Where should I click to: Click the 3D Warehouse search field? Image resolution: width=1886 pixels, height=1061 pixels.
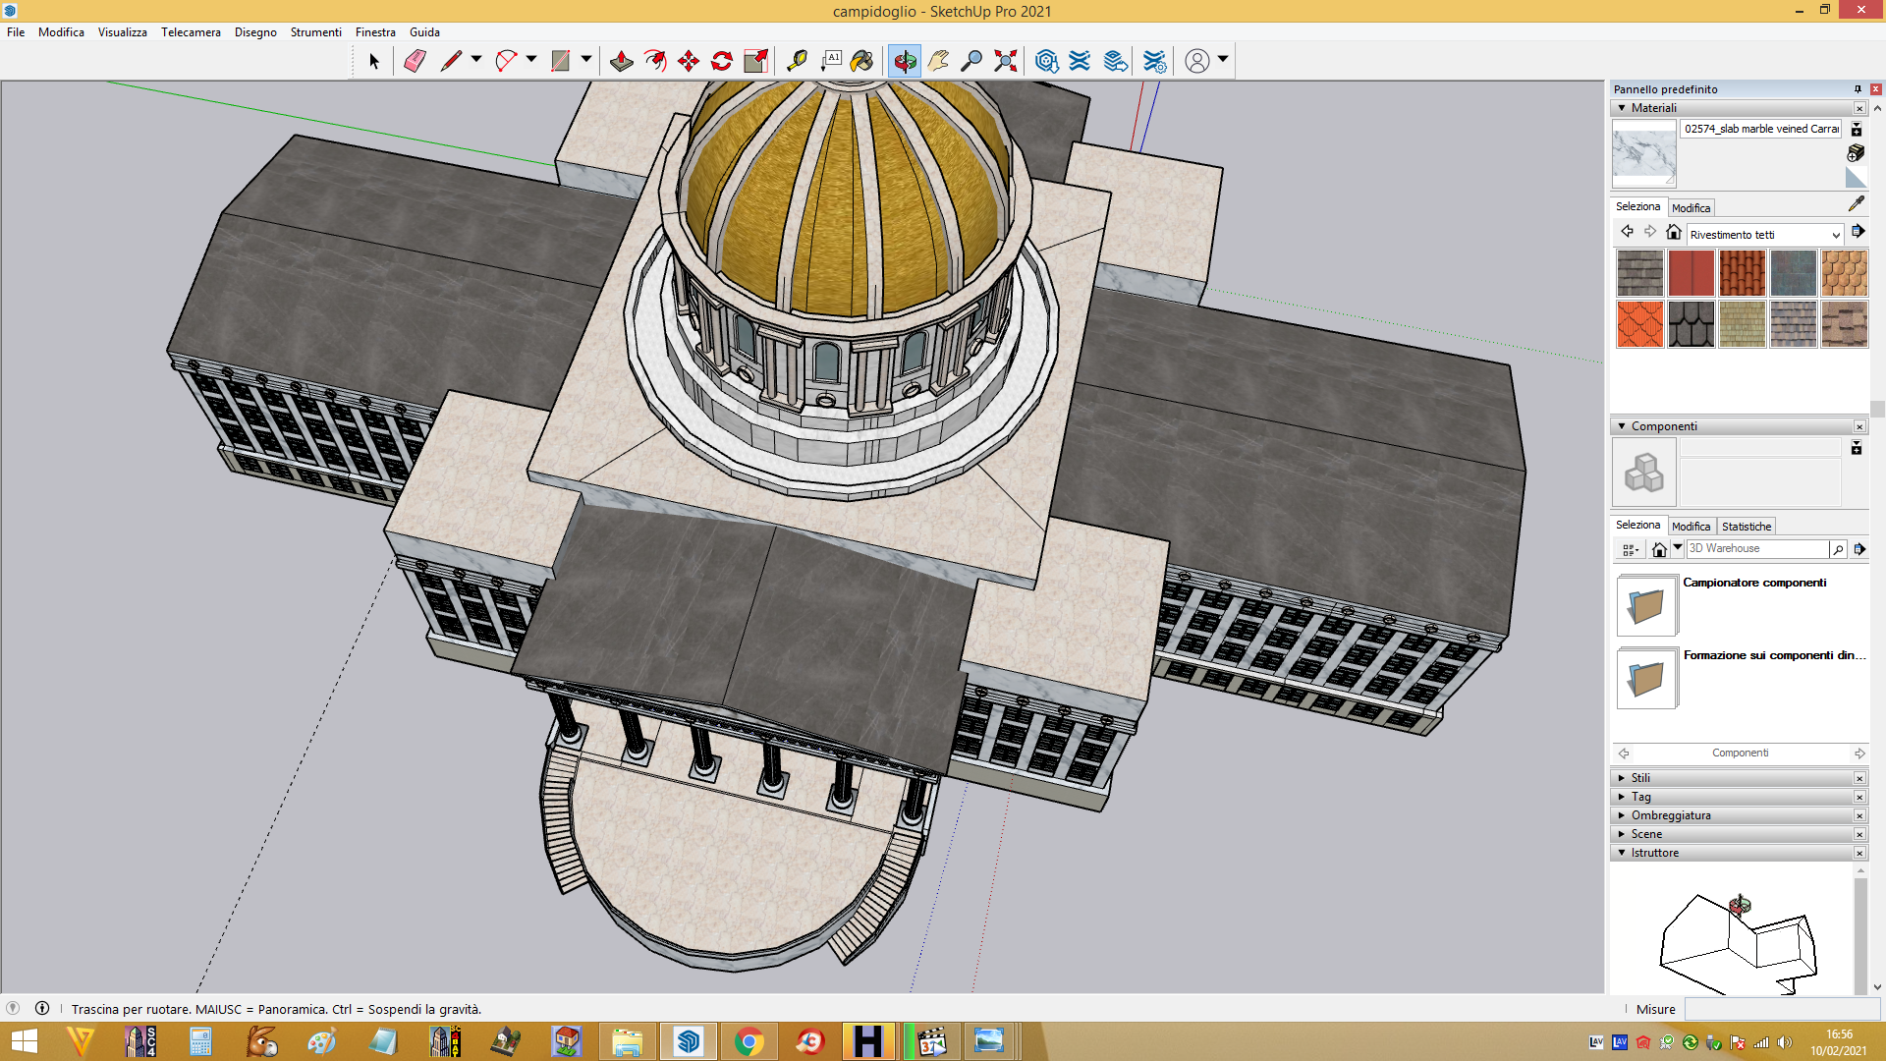tap(1756, 549)
